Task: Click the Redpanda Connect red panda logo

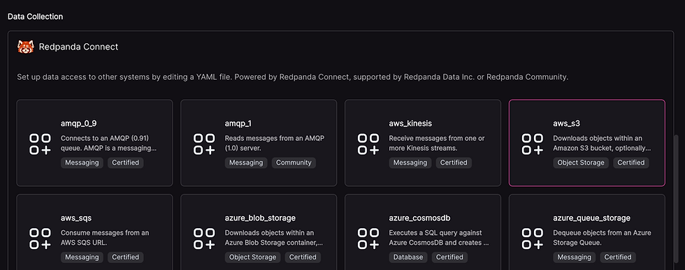Action: (x=25, y=47)
